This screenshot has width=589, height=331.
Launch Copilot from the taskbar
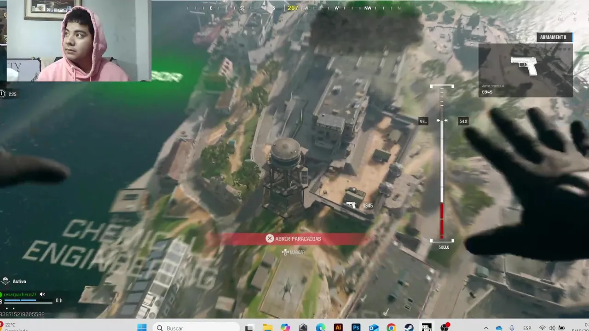pos(285,327)
